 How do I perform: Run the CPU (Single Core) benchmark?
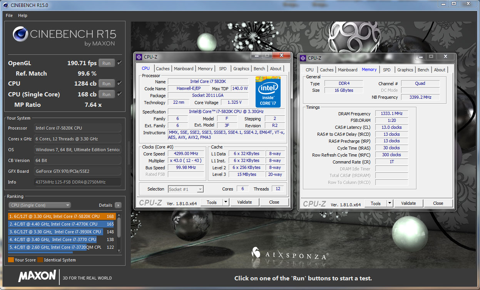click(x=107, y=94)
